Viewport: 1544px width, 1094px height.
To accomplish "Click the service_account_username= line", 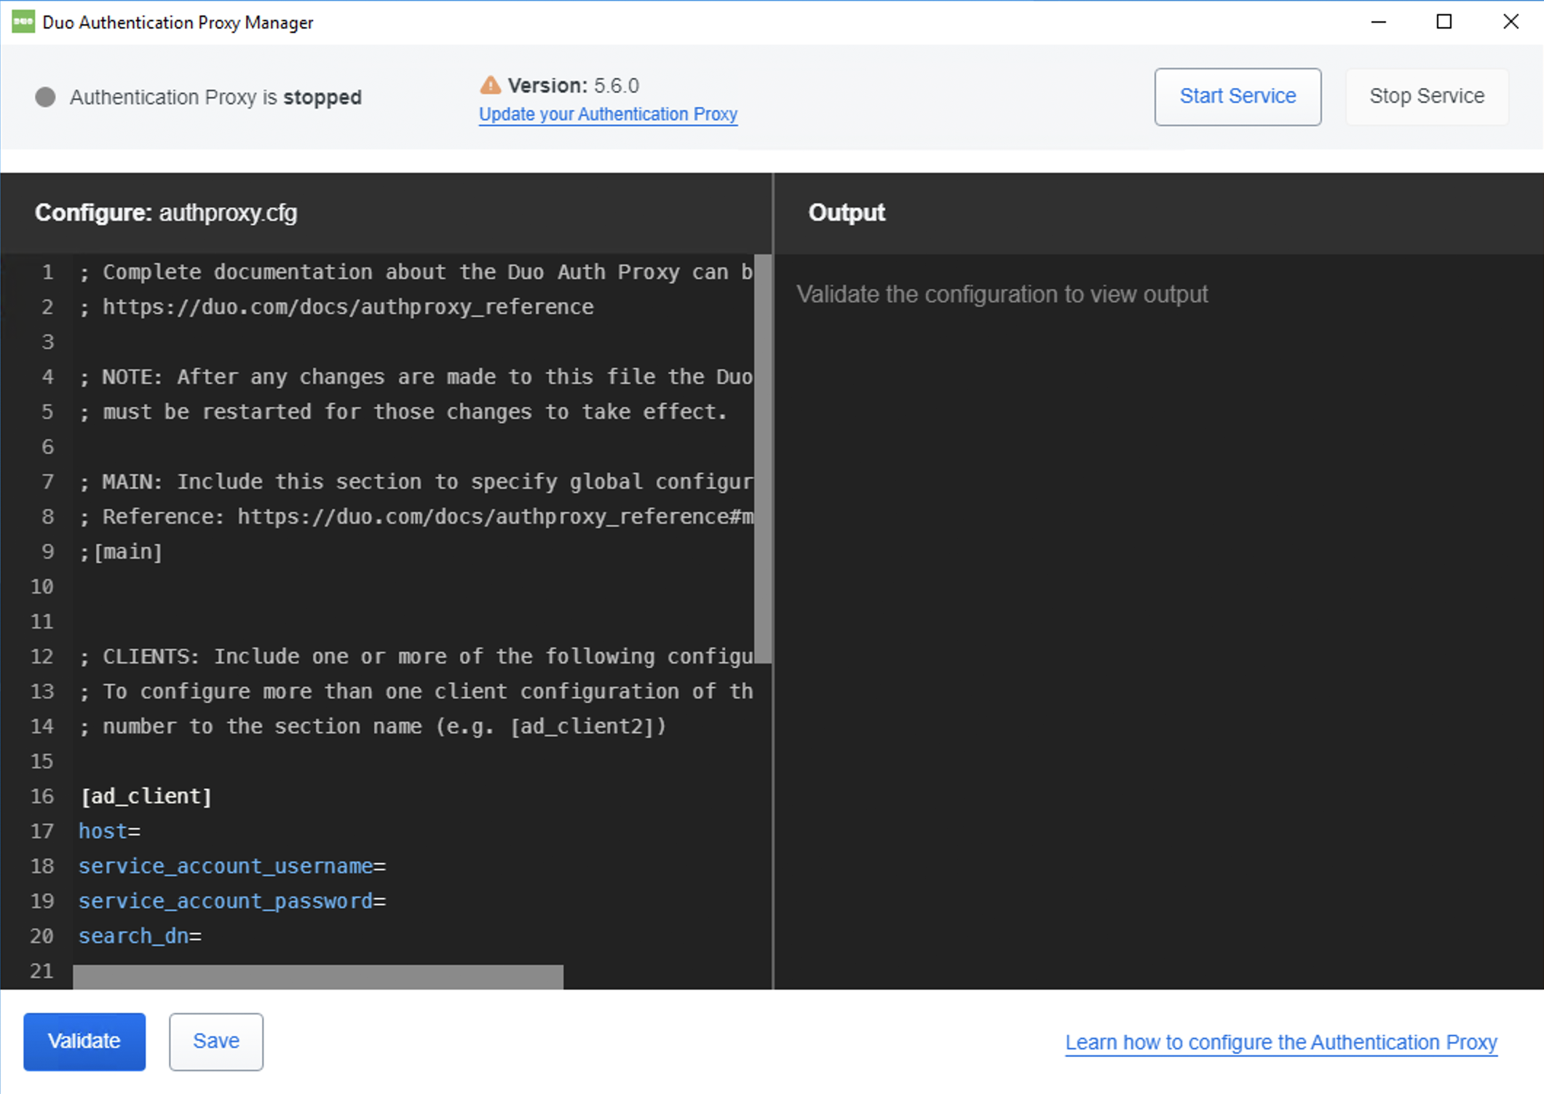I will coord(233,866).
